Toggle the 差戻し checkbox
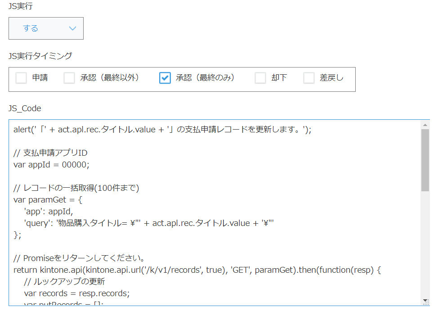The width and height of the screenshot is (438, 311). (x=309, y=78)
